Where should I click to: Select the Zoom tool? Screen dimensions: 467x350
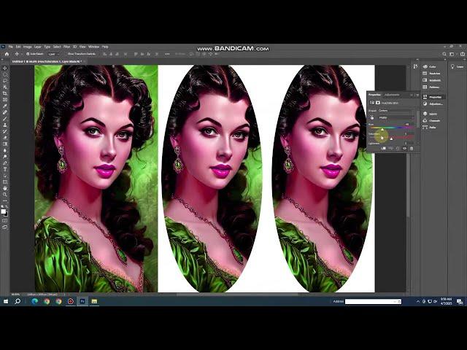click(x=5, y=195)
